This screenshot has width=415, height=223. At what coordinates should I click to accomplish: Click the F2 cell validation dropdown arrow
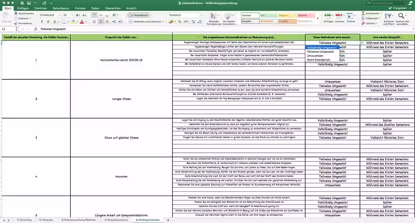[x=362, y=43]
